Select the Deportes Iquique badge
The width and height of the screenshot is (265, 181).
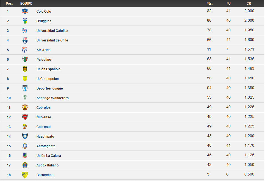point(25,88)
